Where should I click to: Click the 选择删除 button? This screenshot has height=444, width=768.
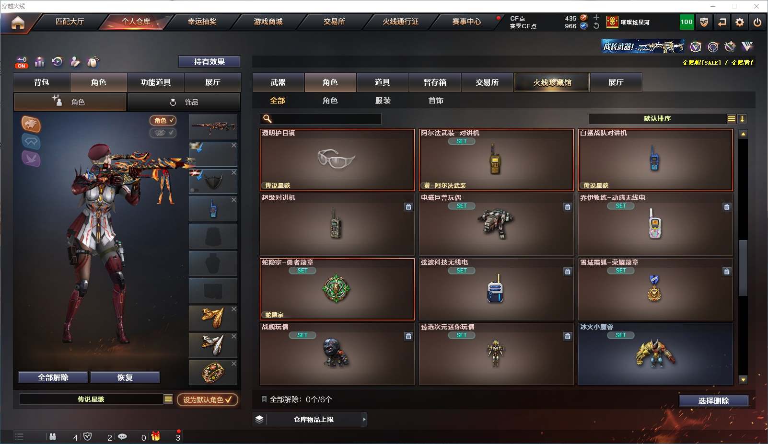point(713,401)
